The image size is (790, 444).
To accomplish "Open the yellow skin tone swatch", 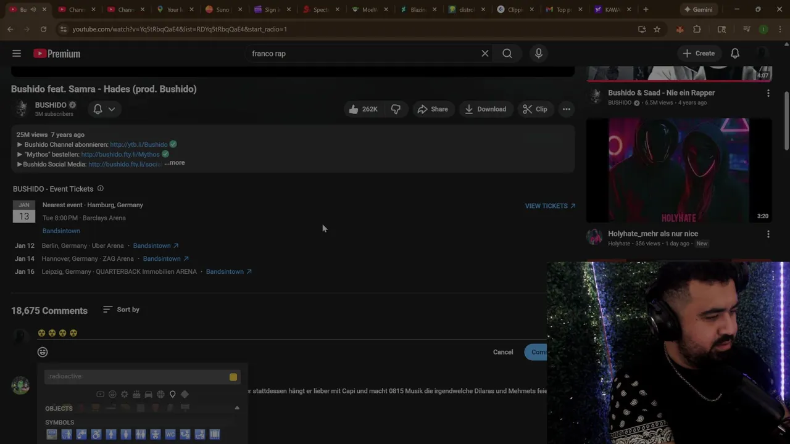I will click(x=233, y=377).
